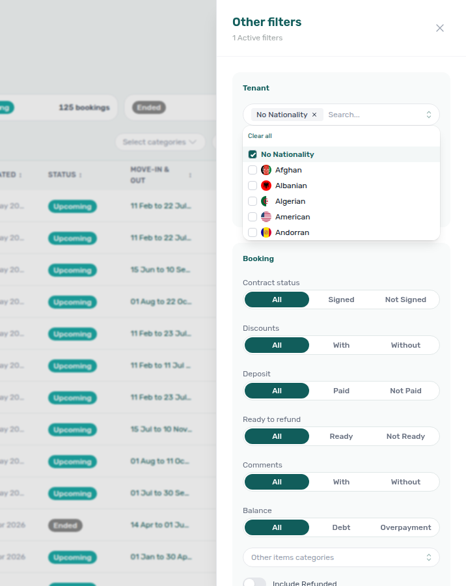This screenshot has width=466, height=586.
Task: Filter bookings Without comments
Action: [405, 482]
